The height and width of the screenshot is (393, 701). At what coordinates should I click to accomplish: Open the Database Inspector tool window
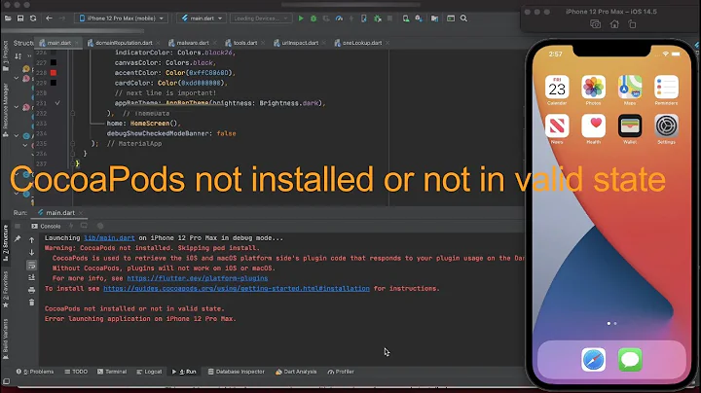click(237, 372)
